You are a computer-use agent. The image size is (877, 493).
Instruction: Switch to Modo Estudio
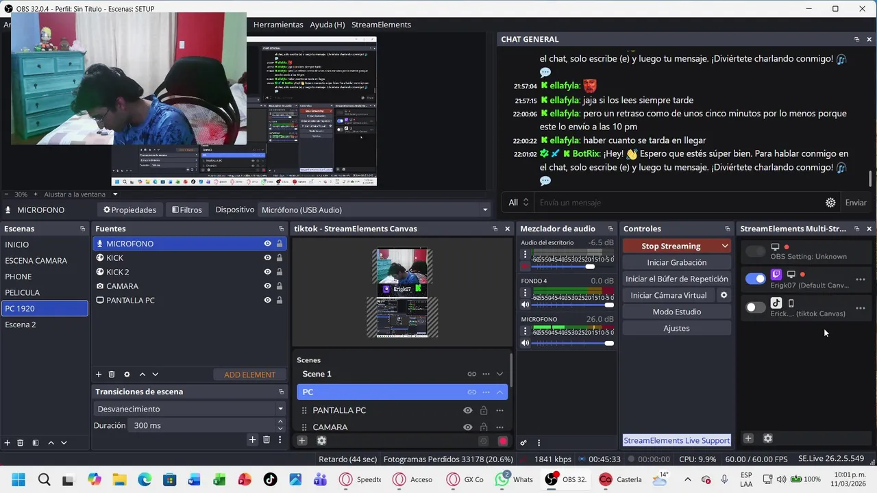point(676,312)
